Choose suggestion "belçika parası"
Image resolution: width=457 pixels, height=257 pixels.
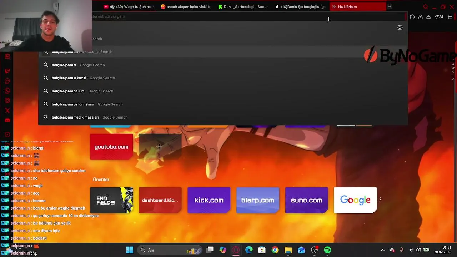pyautogui.click(x=223, y=65)
